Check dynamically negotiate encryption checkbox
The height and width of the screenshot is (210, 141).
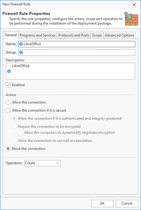[20, 133]
